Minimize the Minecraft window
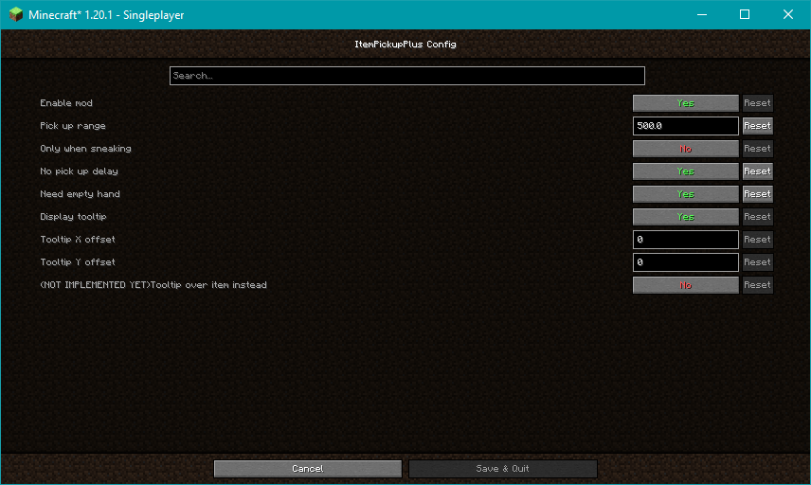This screenshot has width=811, height=485. tap(702, 14)
